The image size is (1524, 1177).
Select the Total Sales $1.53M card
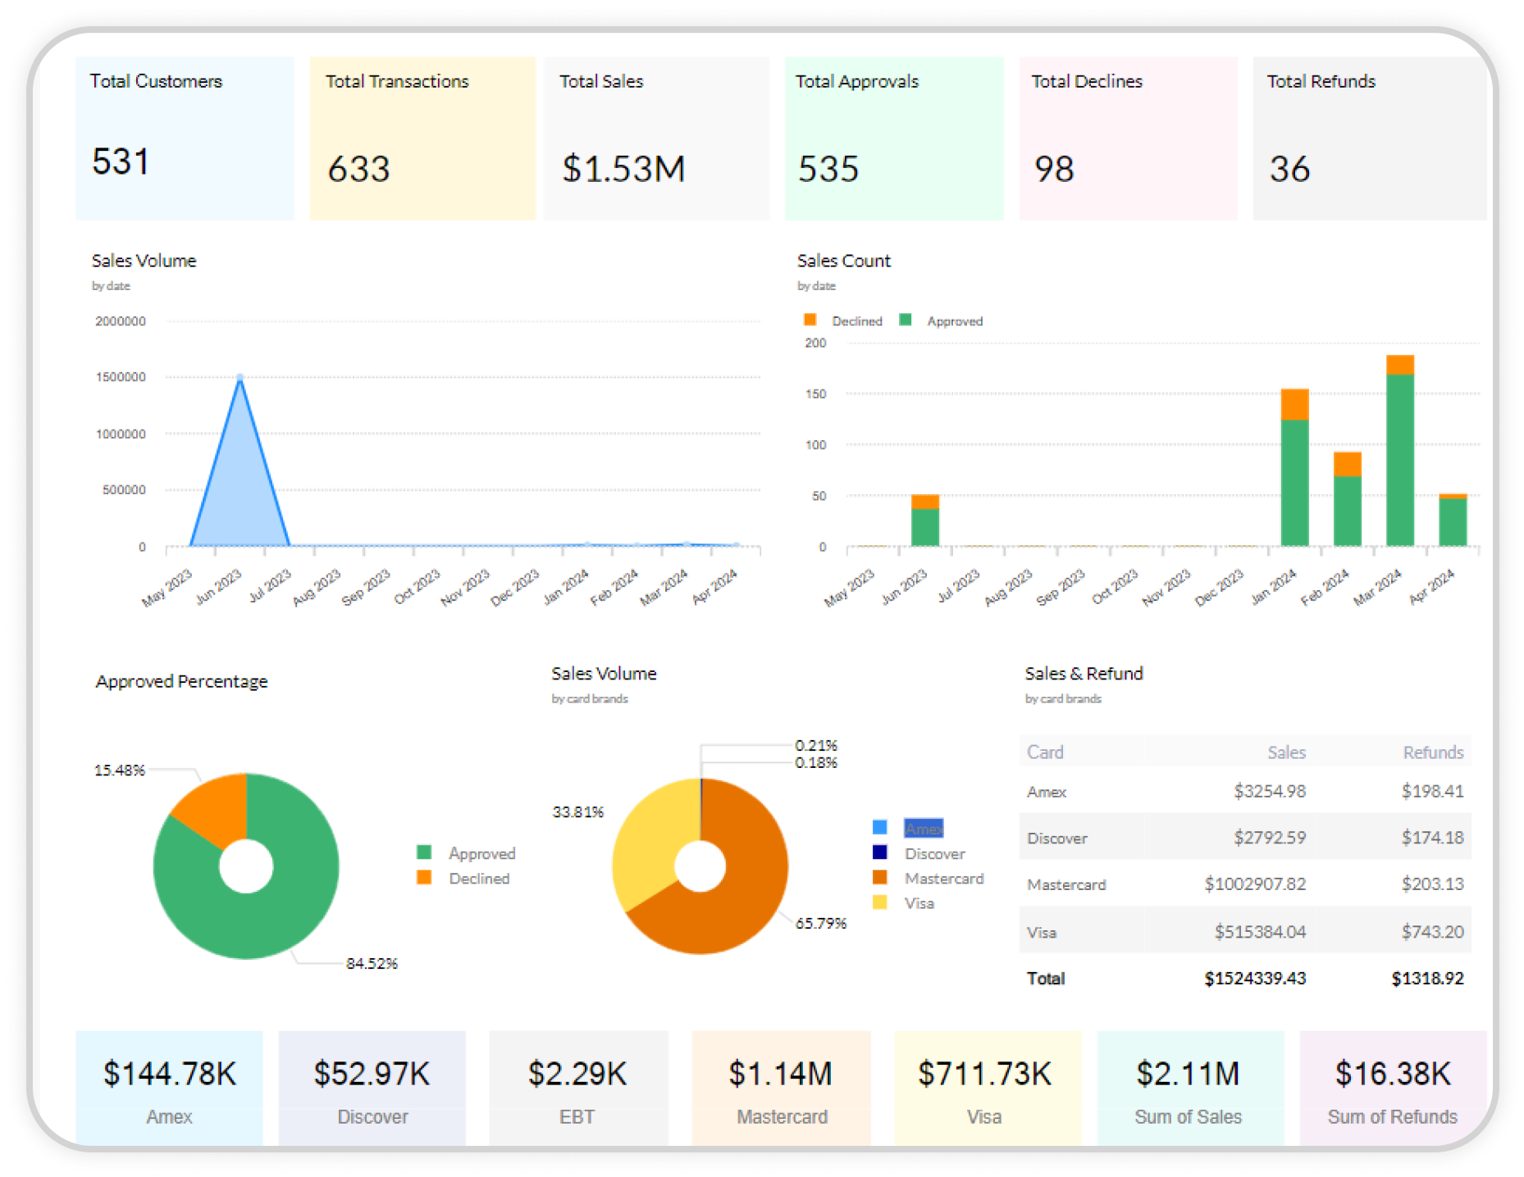656,138
